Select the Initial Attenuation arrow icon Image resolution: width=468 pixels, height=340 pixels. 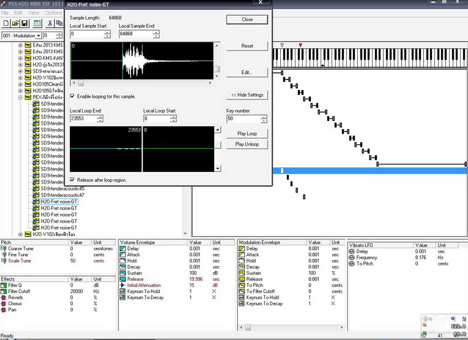pos(122,286)
